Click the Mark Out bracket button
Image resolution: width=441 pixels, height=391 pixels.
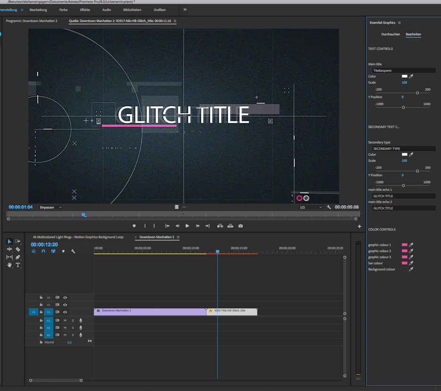point(154,226)
